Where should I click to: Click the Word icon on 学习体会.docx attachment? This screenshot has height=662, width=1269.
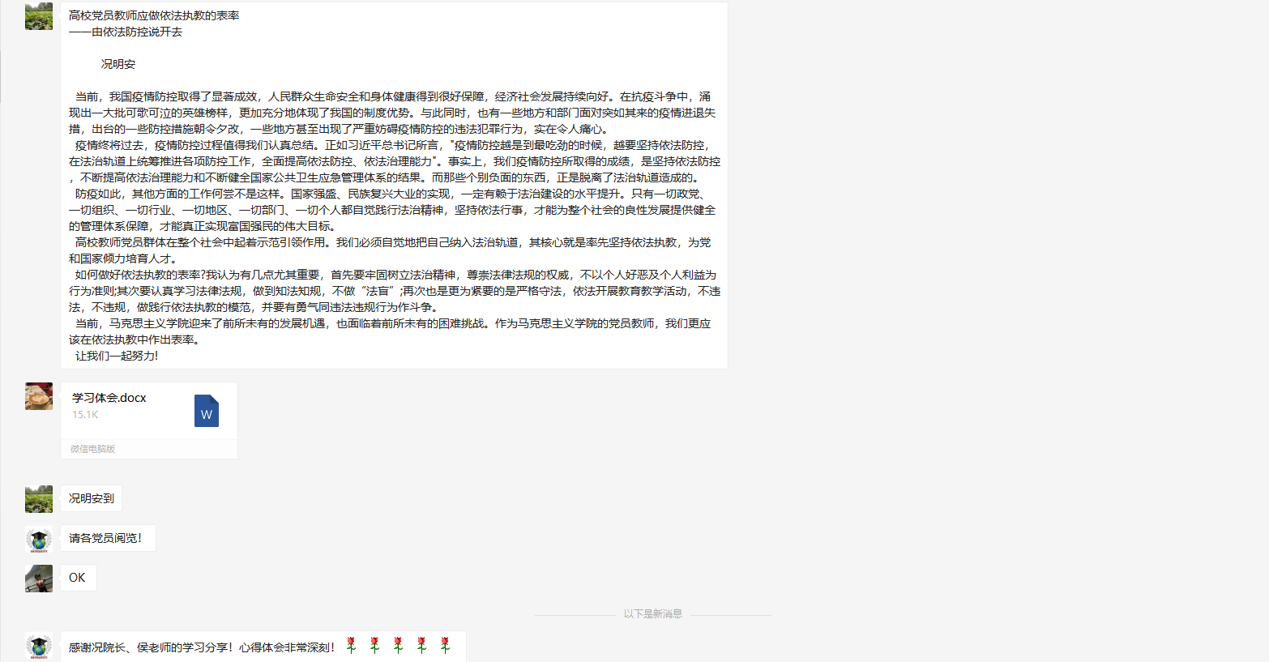(206, 411)
